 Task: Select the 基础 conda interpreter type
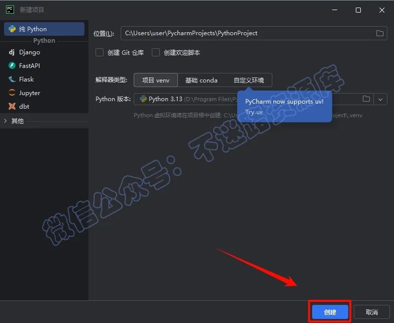(201, 80)
